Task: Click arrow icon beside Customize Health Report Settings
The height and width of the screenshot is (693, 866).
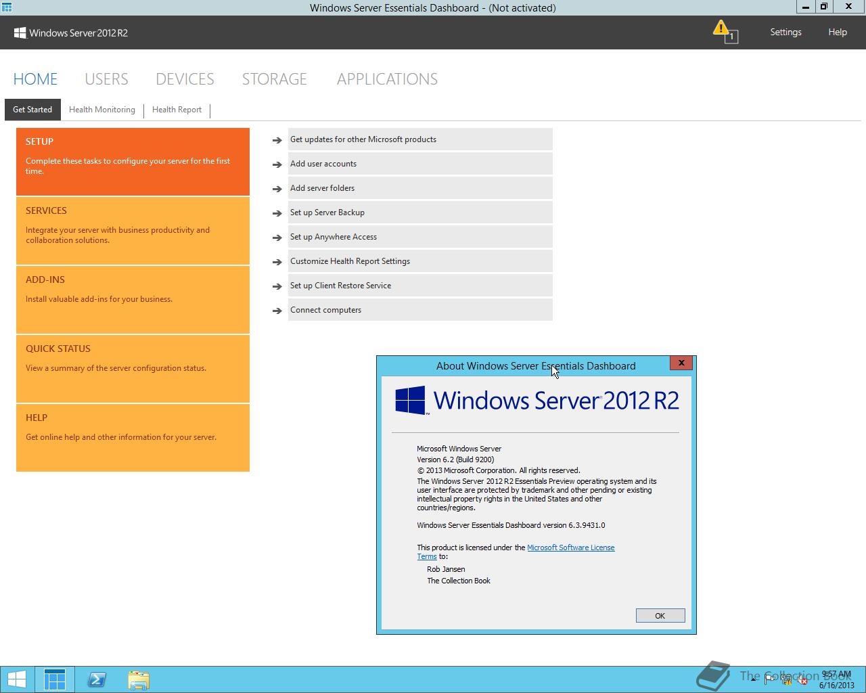Action: [277, 262]
